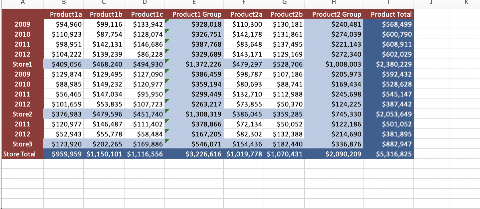Image resolution: width=480 pixels, height=209 pixels.
Task: Click the Store1 row label
Action: click(x=22, y=64)
